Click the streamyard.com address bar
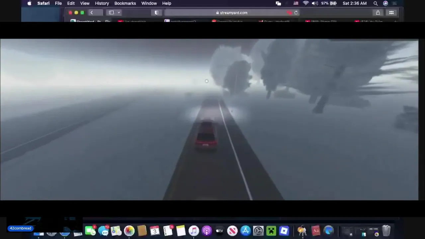The width and height of the screenshot is (425, 239). pyautogui.click(x=231, y=13)
